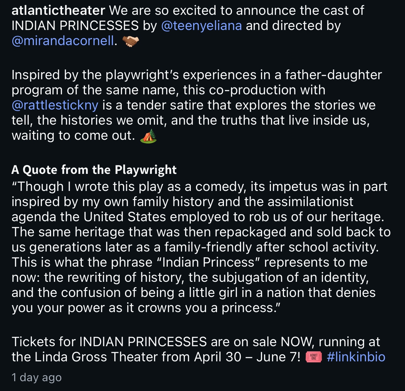Click the "April 30 – June 7" run dates
Viewport: 405px width, 391px height.
247,357
